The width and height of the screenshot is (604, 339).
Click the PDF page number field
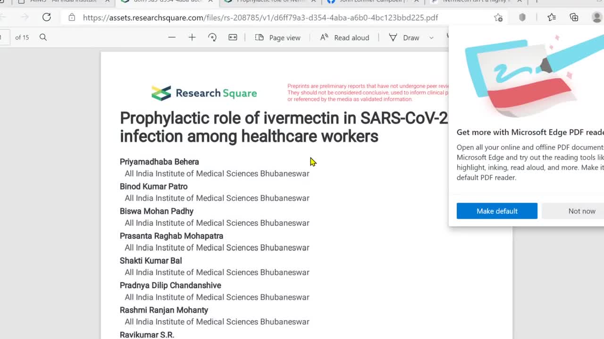click(4, 37)
